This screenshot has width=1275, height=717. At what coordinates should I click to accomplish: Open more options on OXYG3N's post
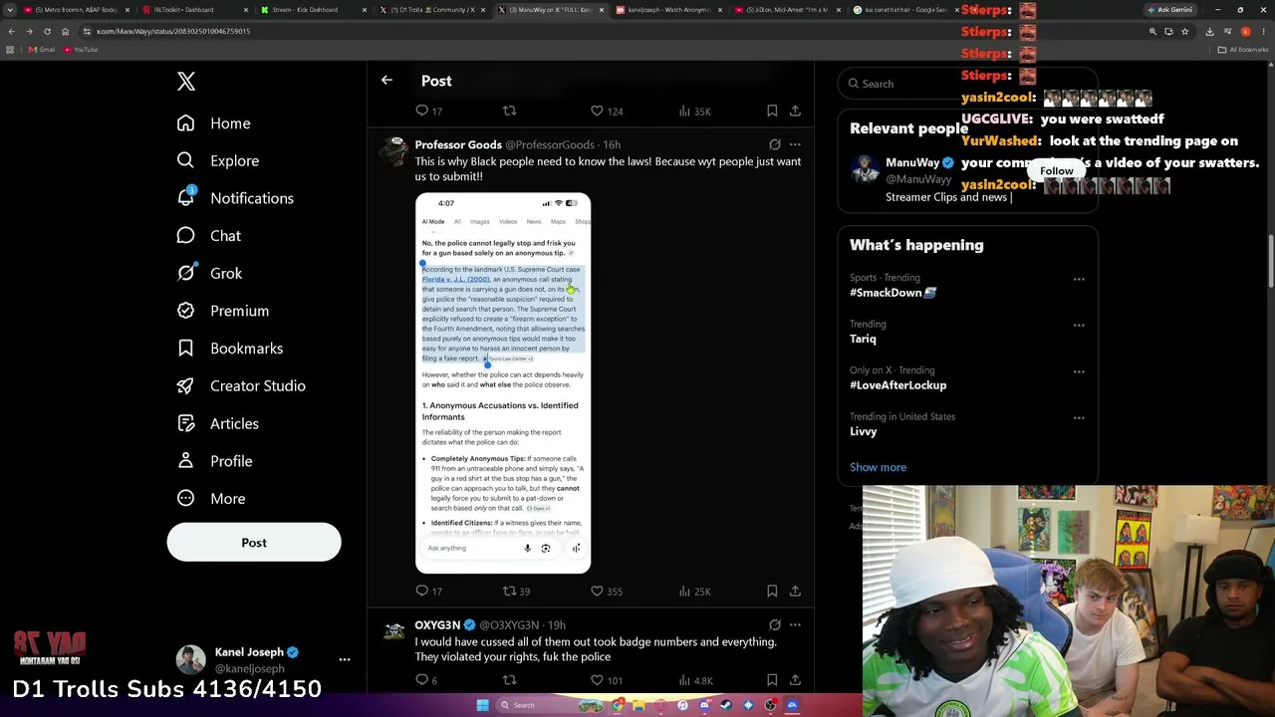pyautogui.click(x=795, y=624)
